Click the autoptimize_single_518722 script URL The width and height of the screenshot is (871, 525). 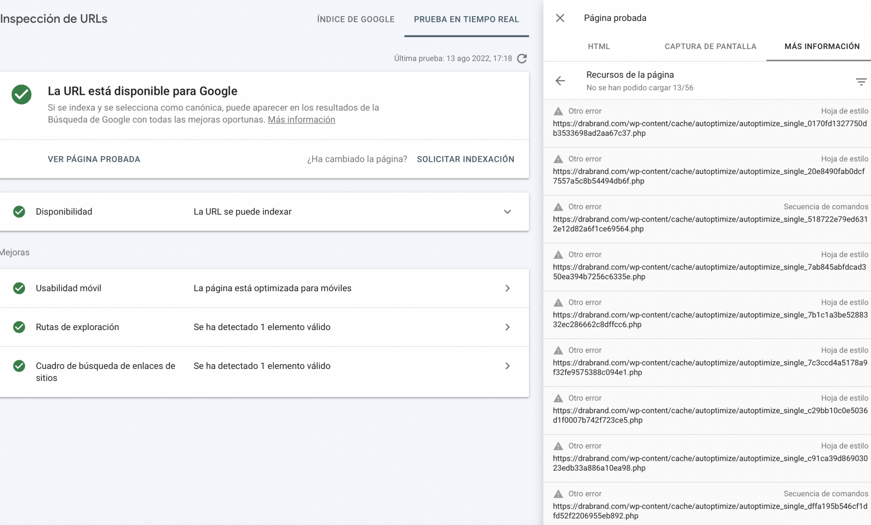coord(710,224)
